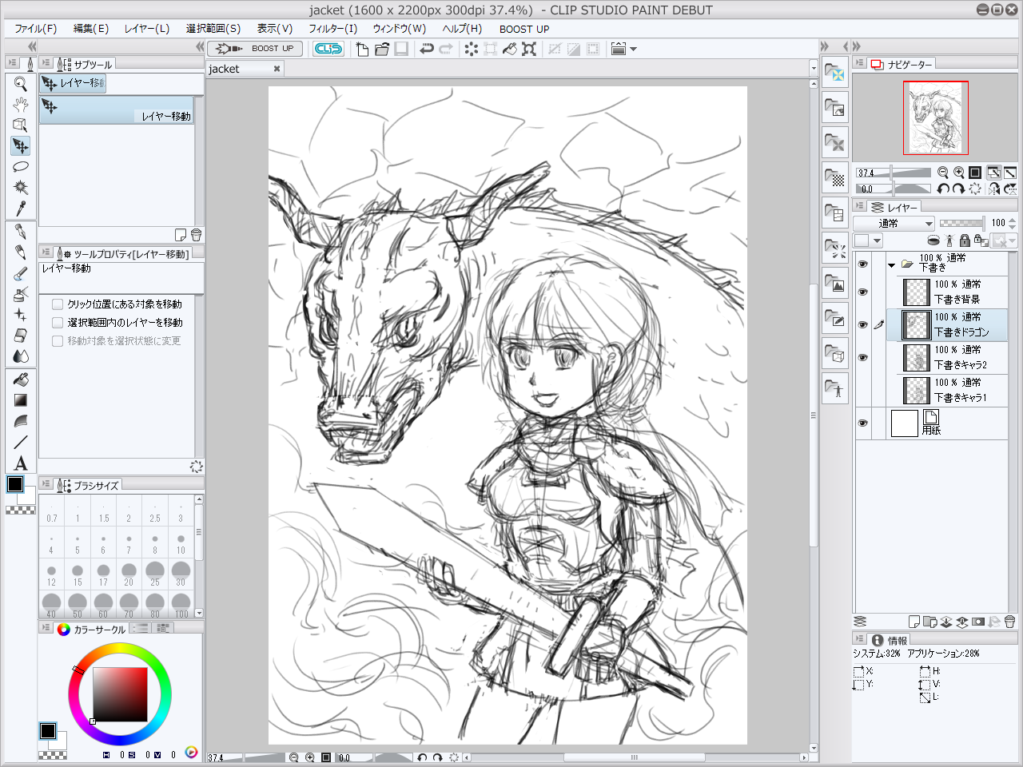The width and height of the screenshot is (1023, 767).
Task: Hide the 下書きキャラ2 layer
Action: (x=863, y=358)
